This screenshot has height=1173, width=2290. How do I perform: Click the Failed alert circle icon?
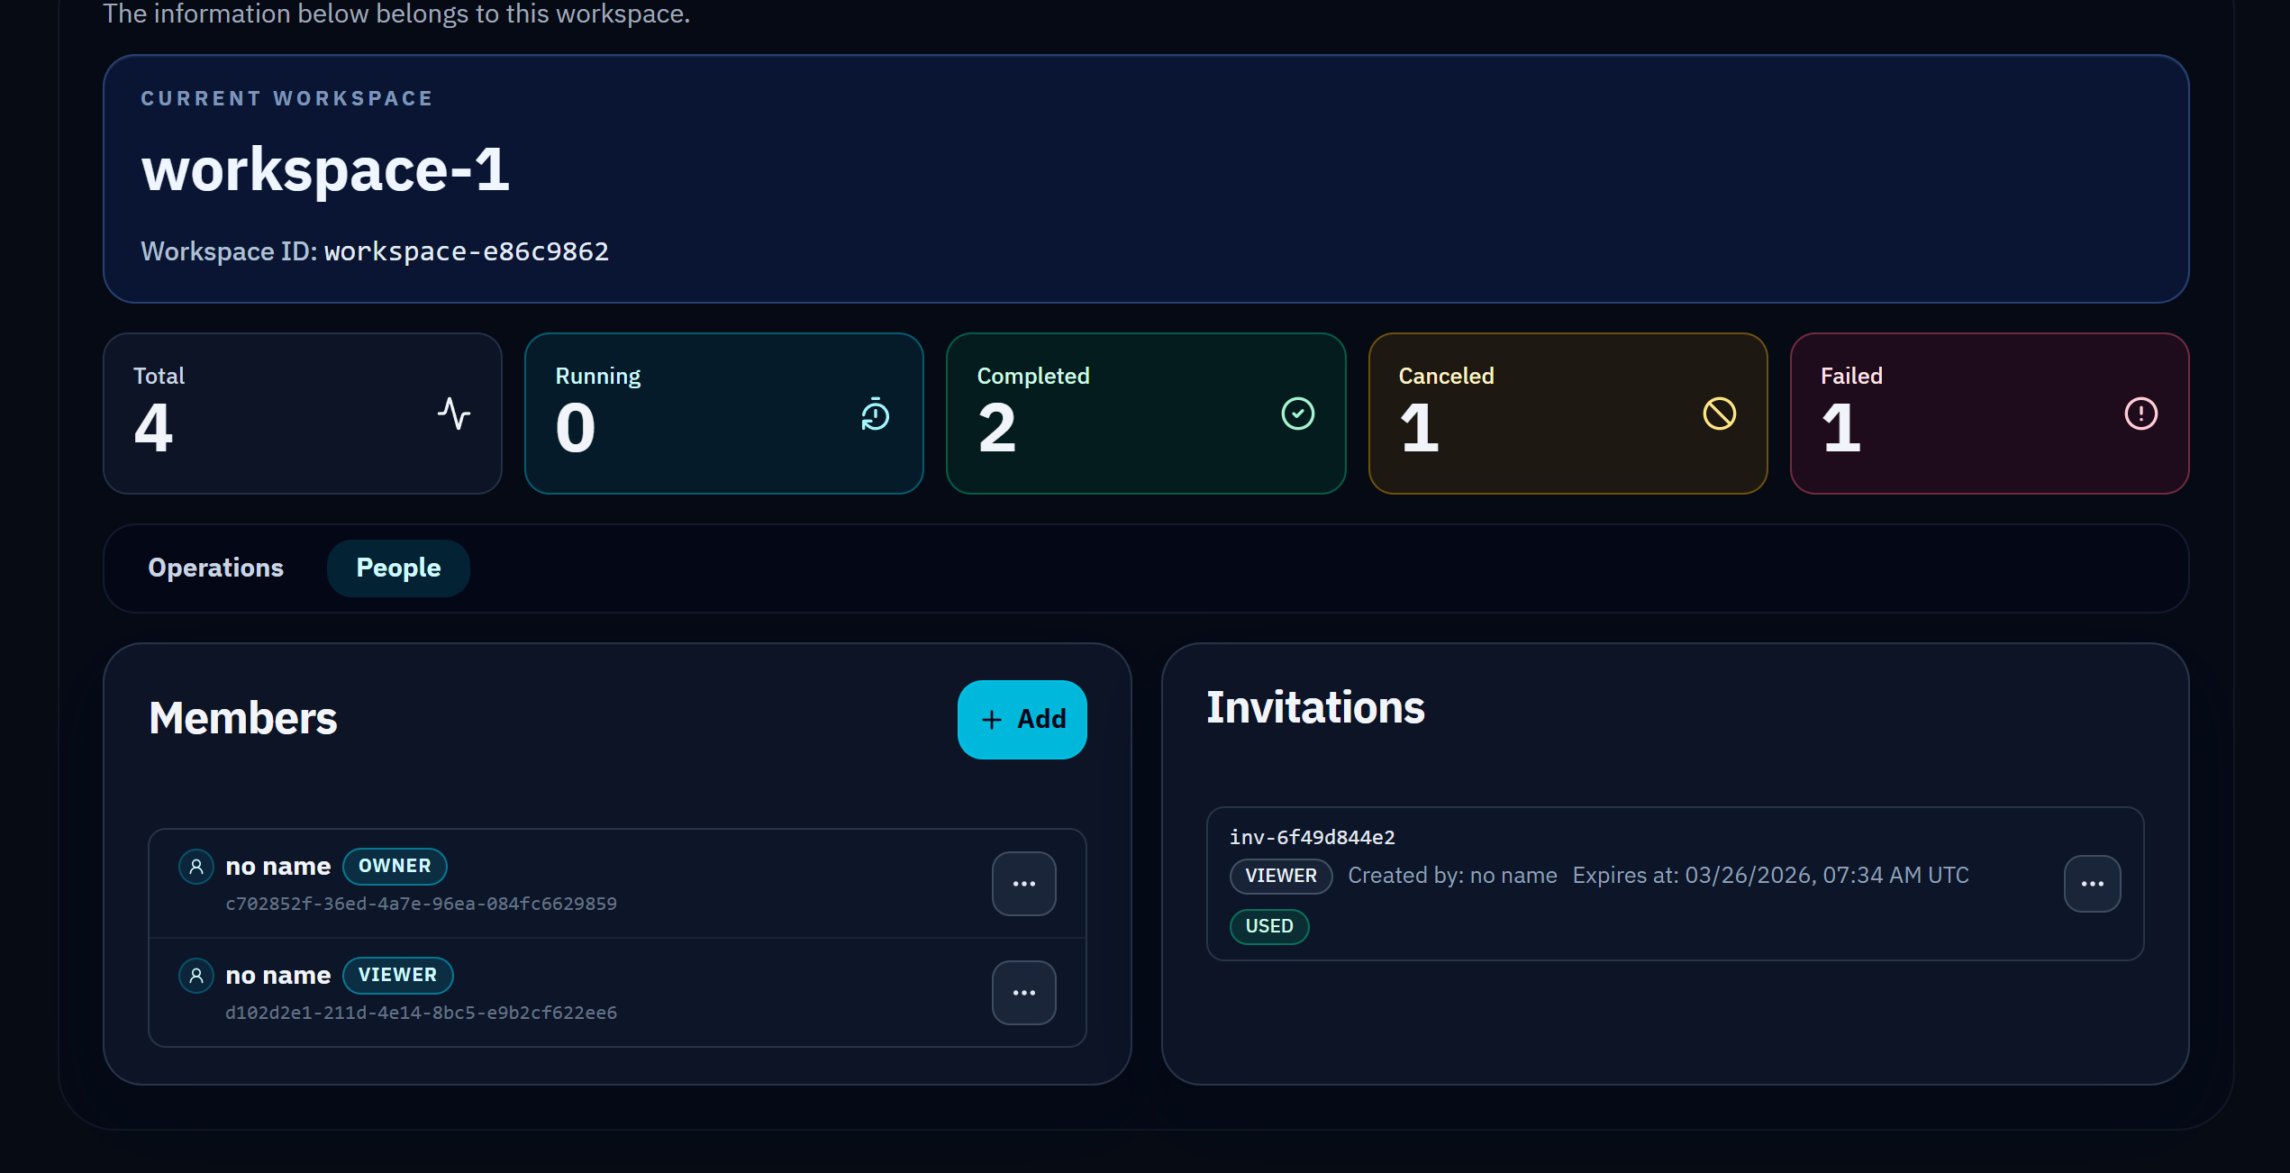click(2141, 414)
